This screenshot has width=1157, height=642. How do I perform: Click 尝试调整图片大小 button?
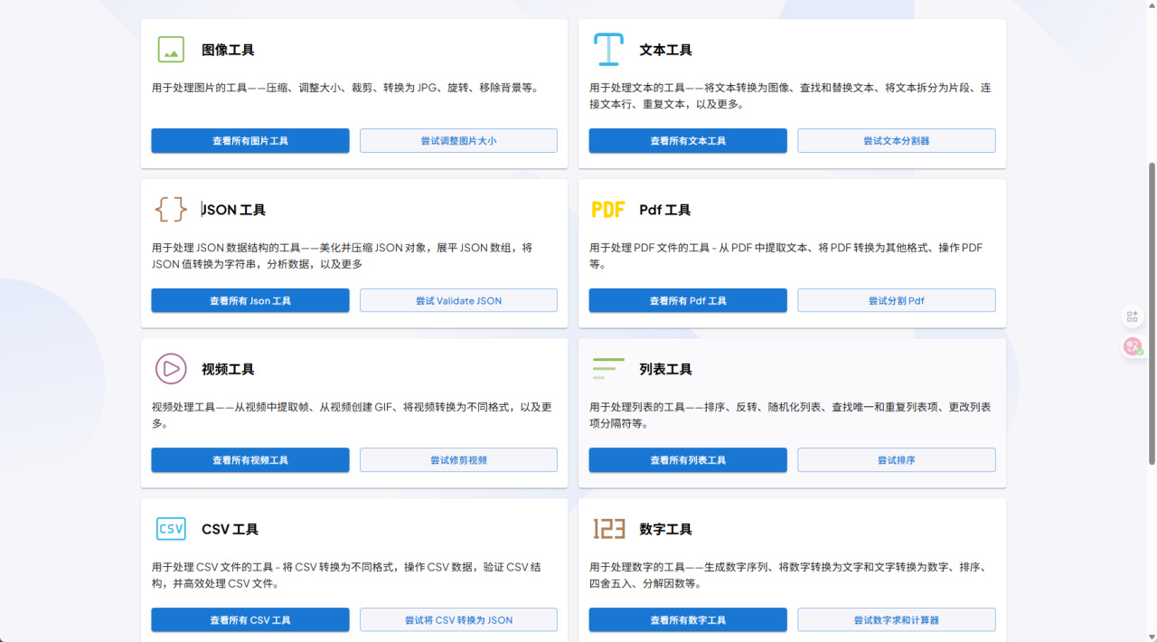pos(458,141)
